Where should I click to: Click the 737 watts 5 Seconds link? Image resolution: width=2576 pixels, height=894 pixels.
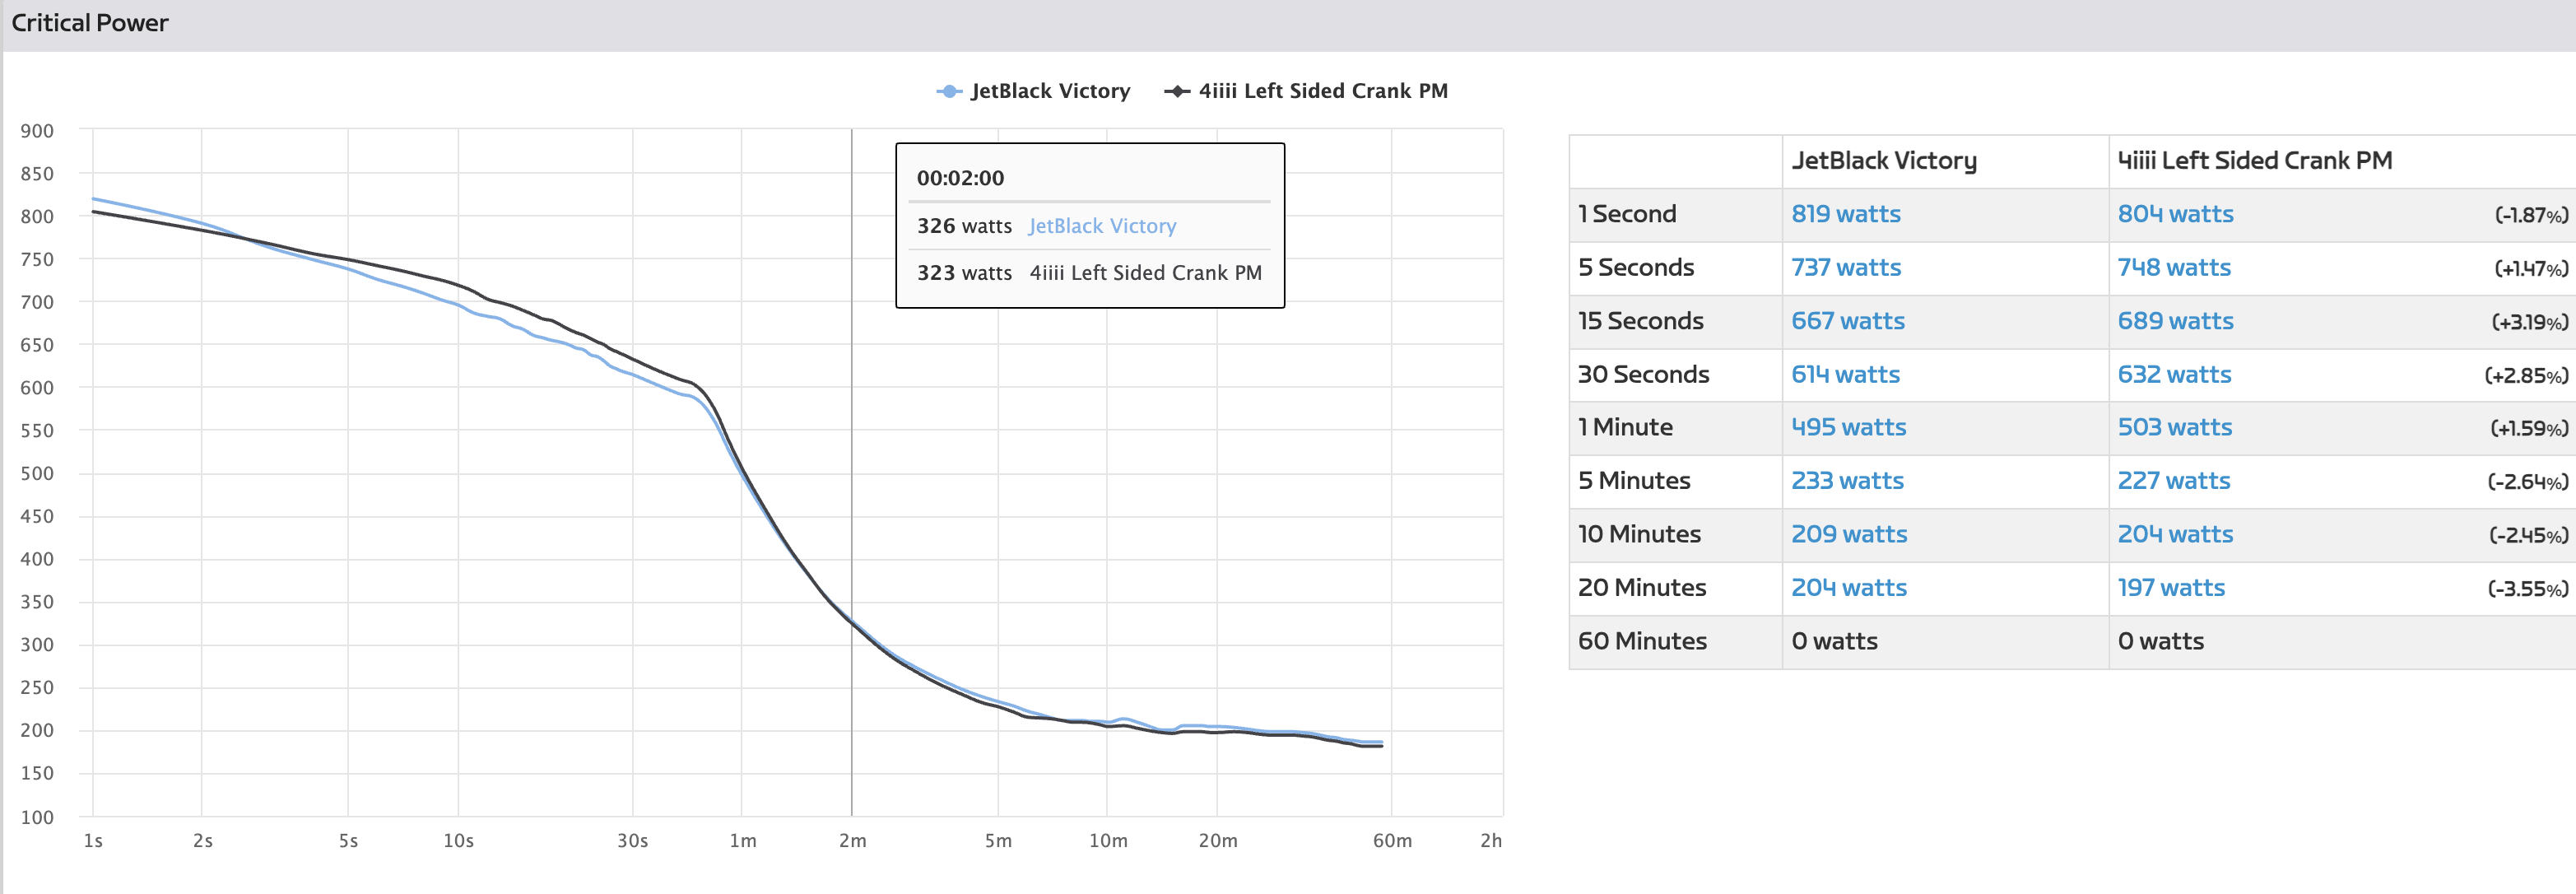coord(1845,267)
